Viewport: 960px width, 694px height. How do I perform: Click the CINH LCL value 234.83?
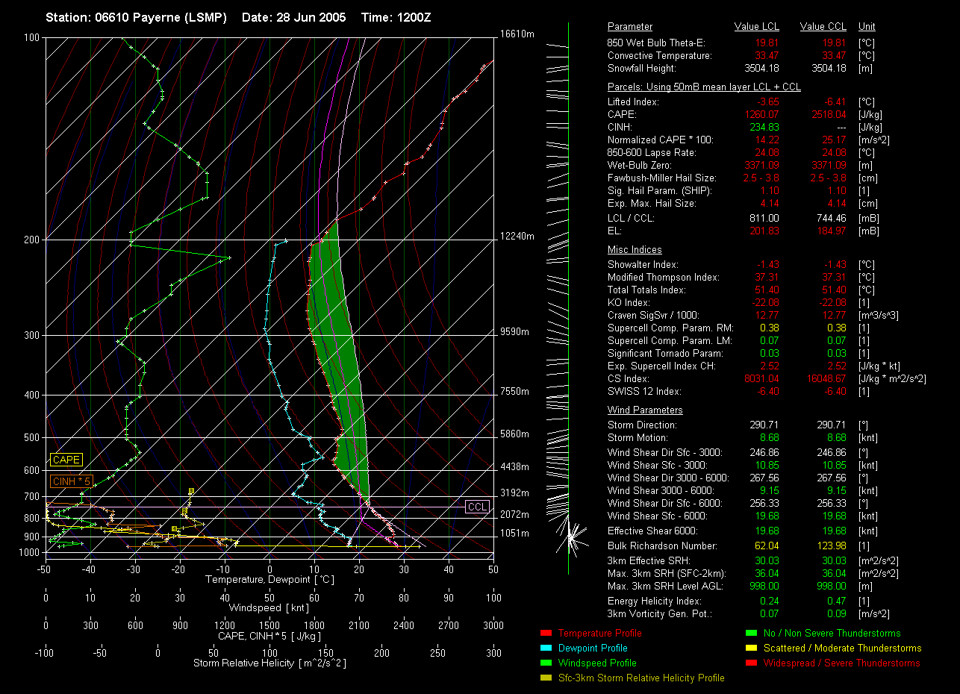(763, 128)
